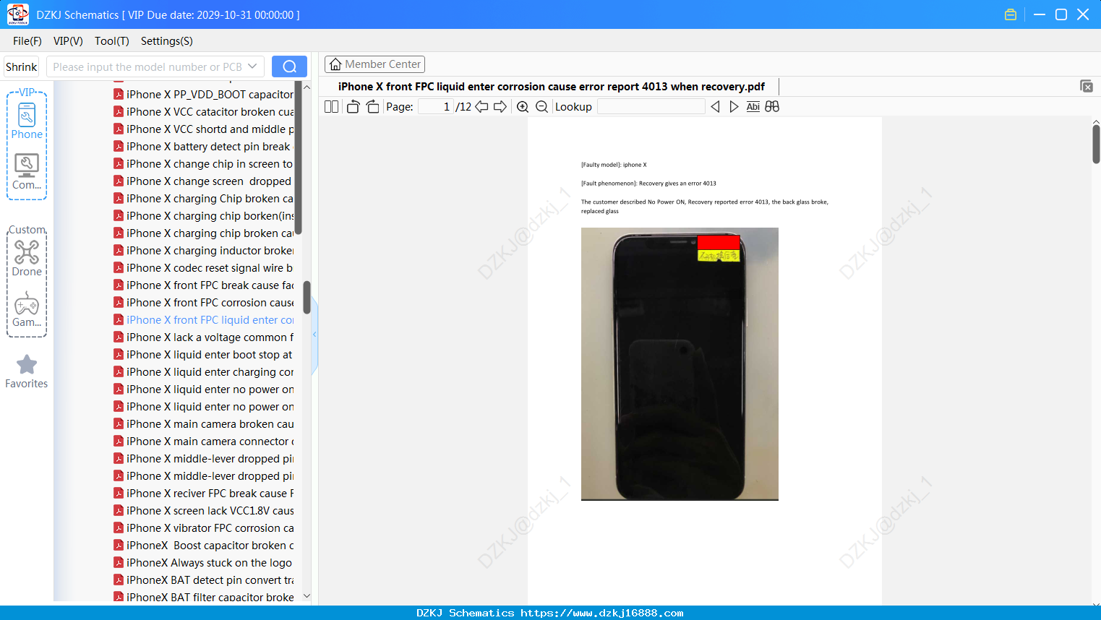The image size is (1101, 620).
Task: Open iPhone X battery detect pin break file
Action: point(204,147)
